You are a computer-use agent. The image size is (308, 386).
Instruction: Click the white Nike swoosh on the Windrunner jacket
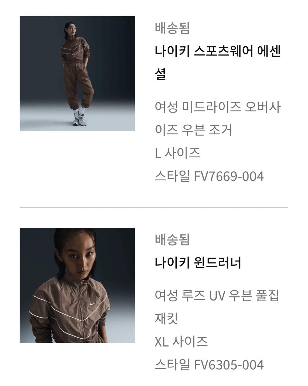[92, 304]
